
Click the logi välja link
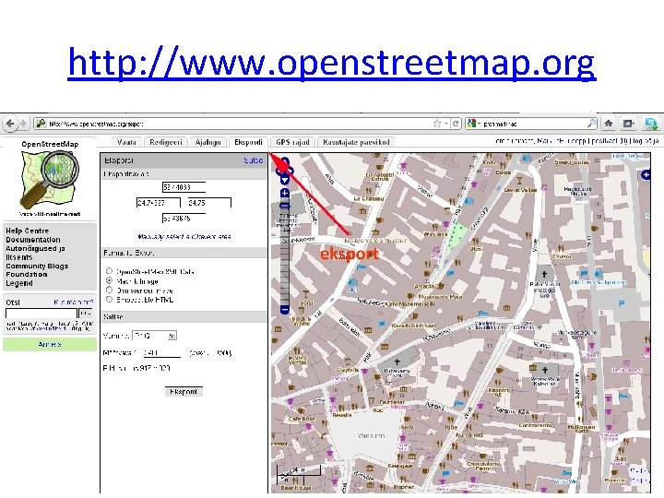click(x=645, y=140)
